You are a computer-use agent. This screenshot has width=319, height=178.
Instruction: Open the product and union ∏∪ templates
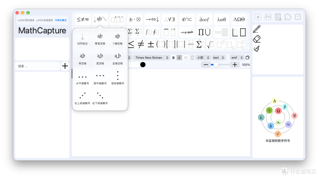(x=204, y=32)
